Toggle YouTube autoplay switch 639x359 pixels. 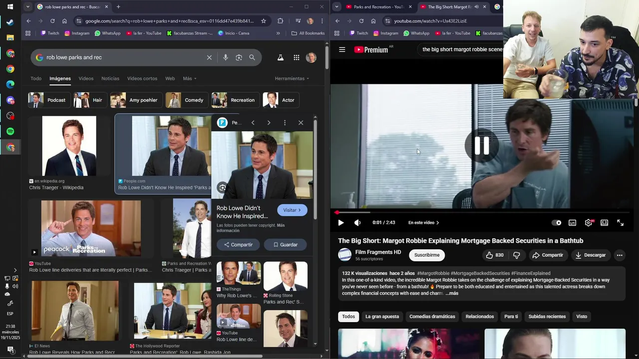pos(556,223)
